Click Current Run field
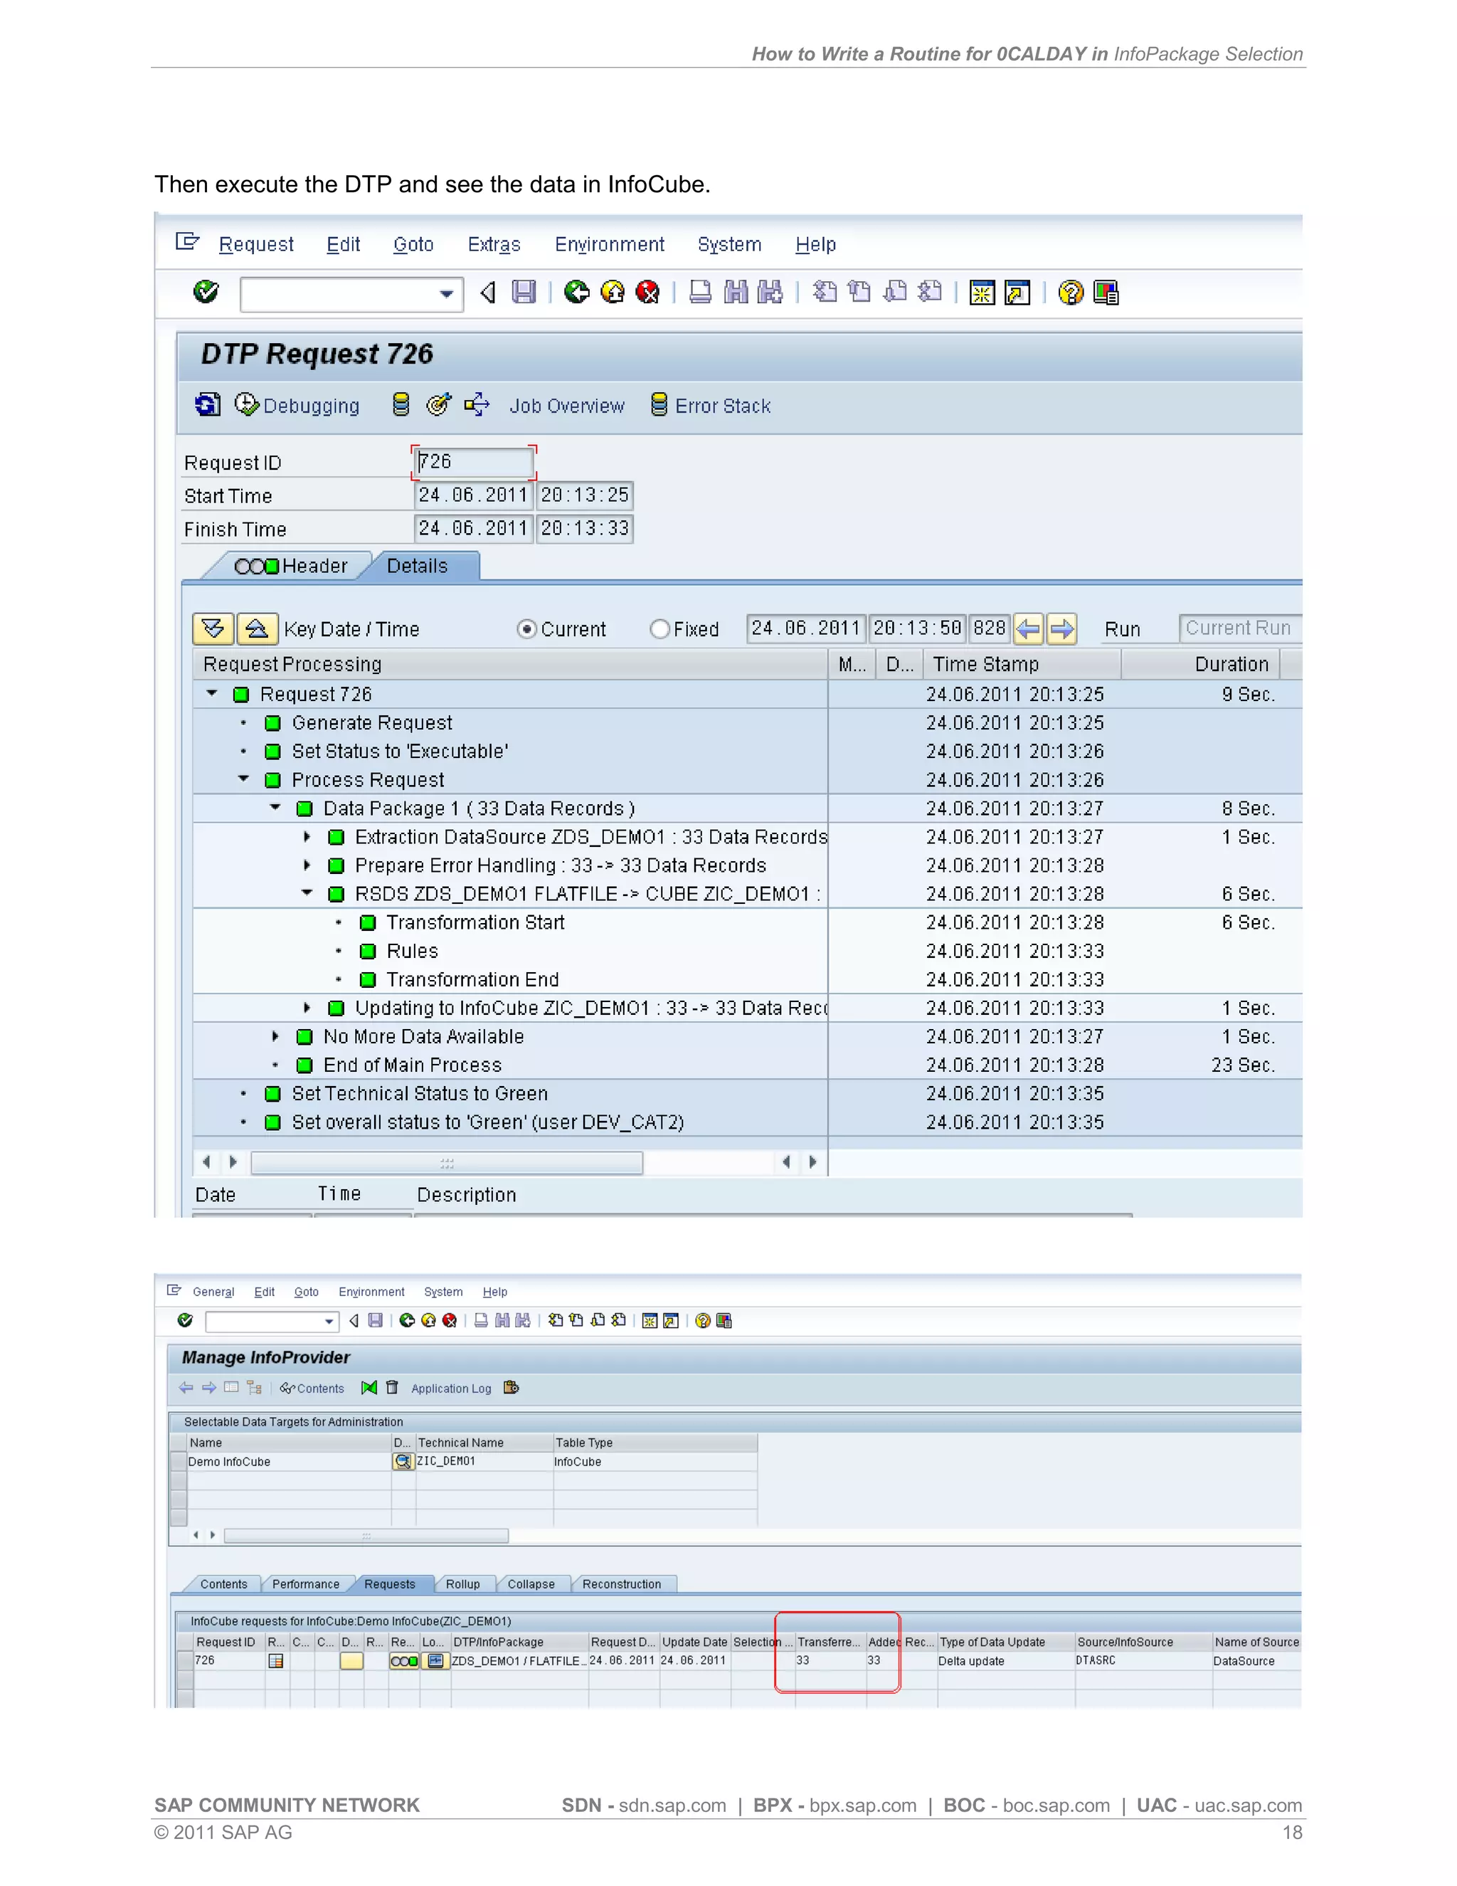The image size is (1457, 1886). click(1240, 628)
